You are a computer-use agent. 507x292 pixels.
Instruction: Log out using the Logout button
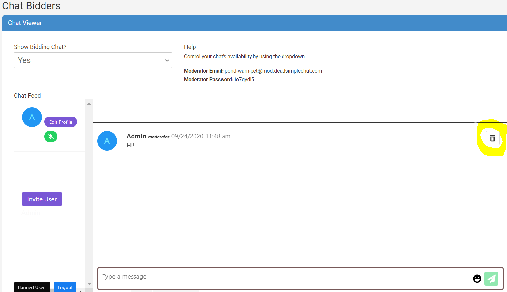[65, 287]
